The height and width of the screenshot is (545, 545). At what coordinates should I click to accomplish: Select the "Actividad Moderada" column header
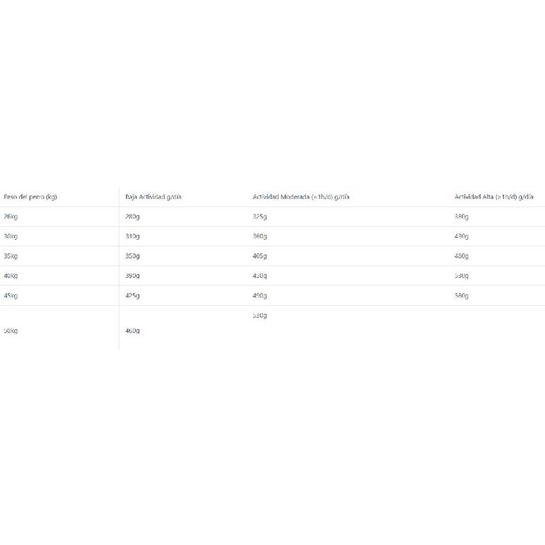(x=300, y=197)
